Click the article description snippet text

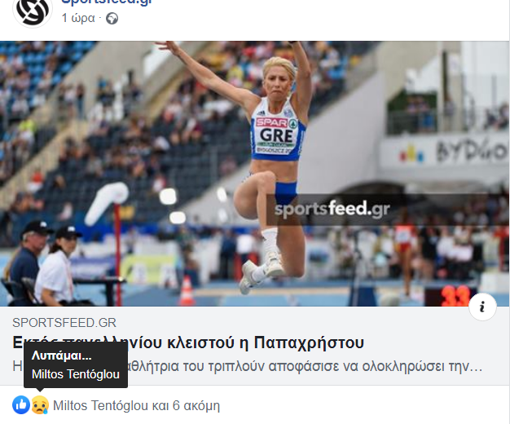click(x=247, y=366)
